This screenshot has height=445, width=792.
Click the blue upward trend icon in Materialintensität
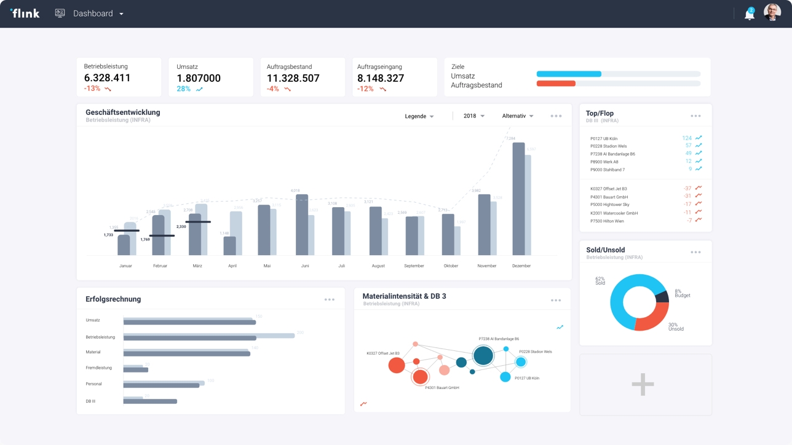[x=560, y=328]
